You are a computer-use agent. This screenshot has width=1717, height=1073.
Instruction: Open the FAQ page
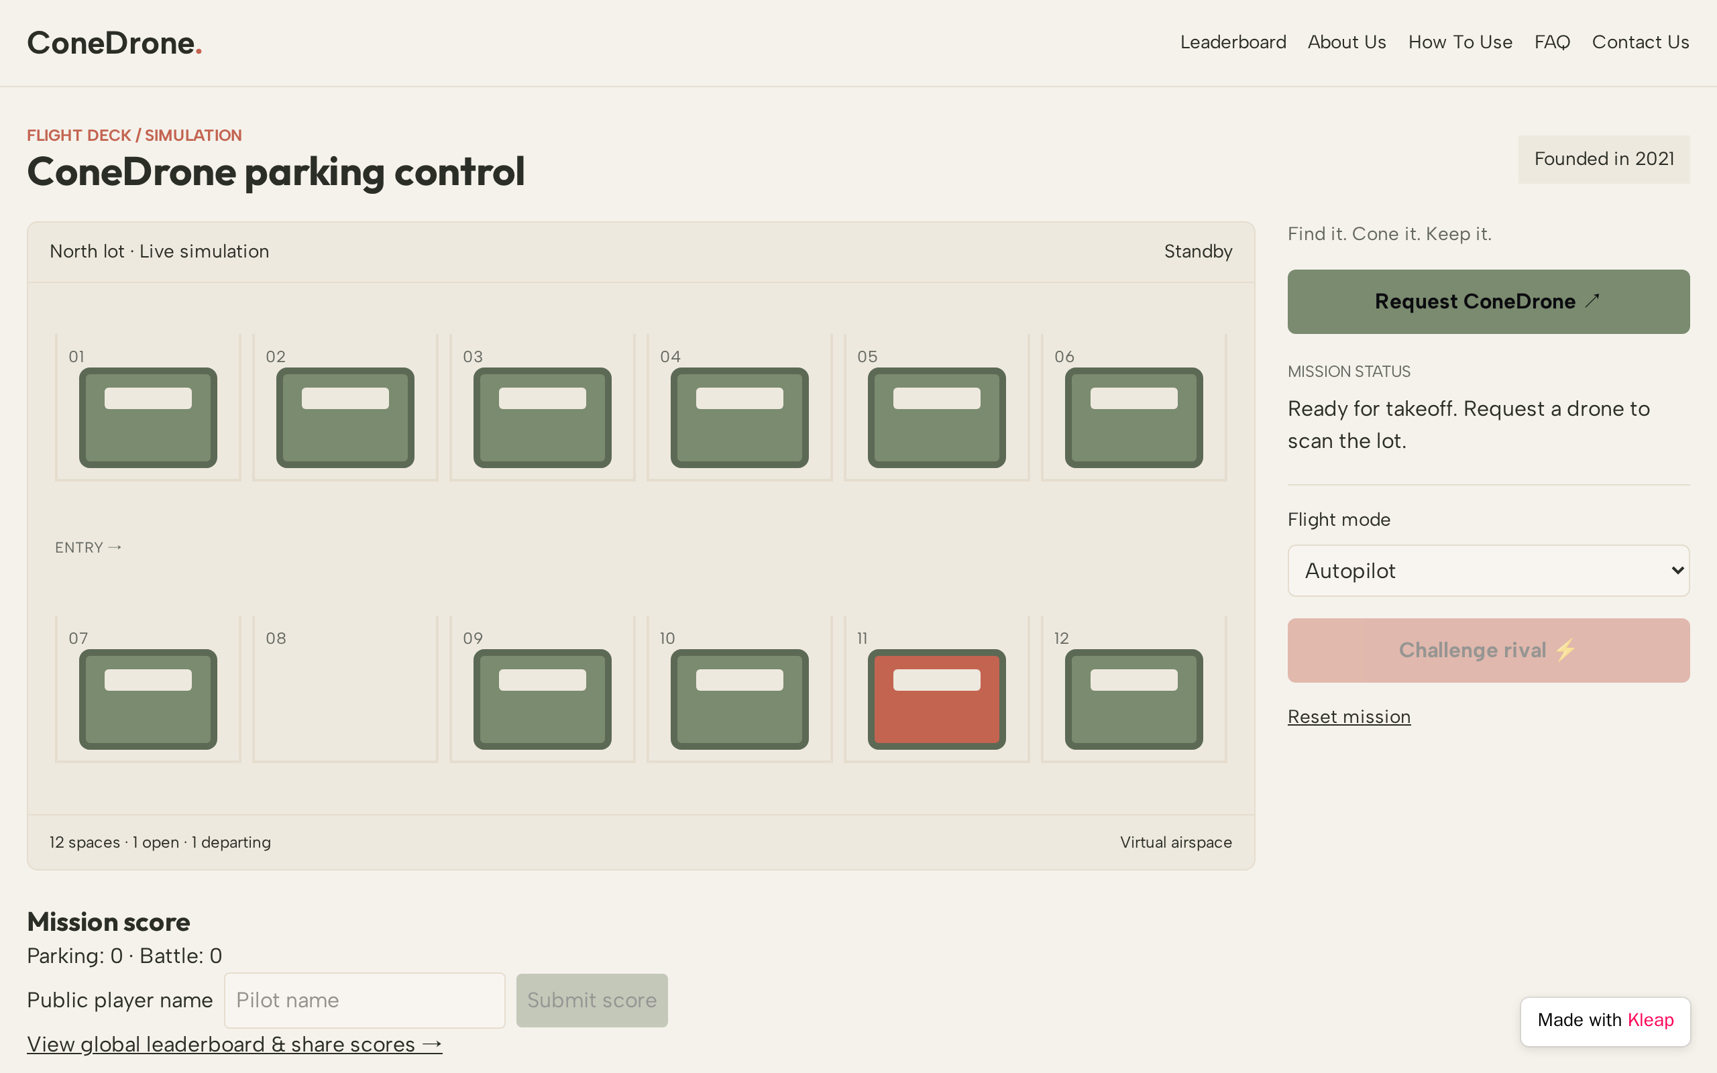tap(1552, 42)
